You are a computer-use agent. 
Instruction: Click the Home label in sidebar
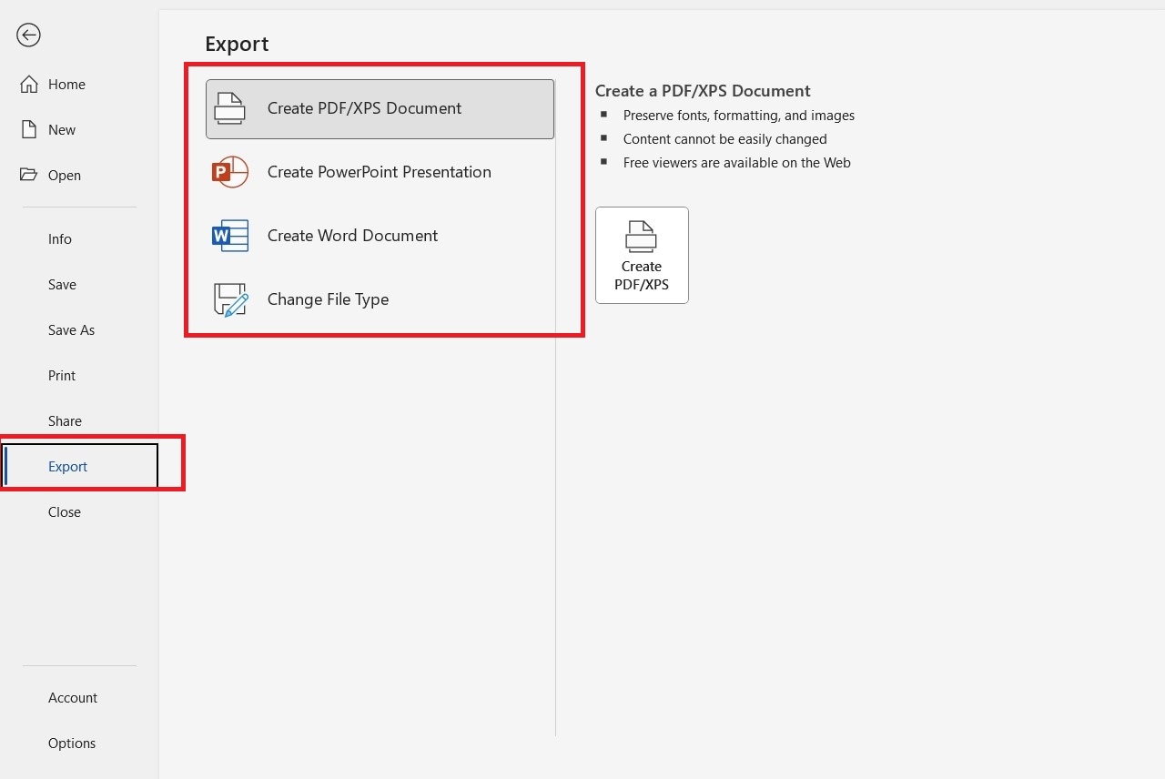click(x=66, y=84)
